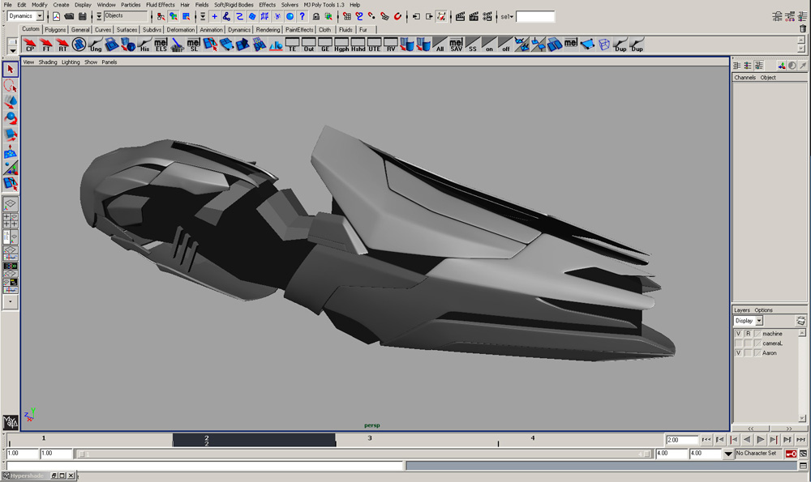Click the Render current frame clapperboard icon

pyautogui.click(x=460, y=16)
